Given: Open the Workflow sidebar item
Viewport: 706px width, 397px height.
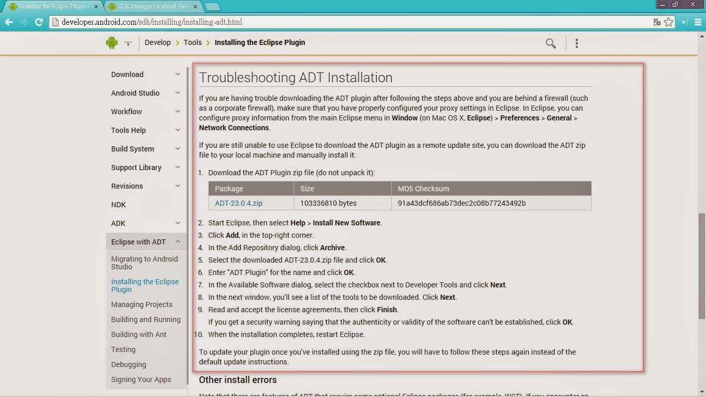Looking at the screenshot, I should click(x=127, y=112).
